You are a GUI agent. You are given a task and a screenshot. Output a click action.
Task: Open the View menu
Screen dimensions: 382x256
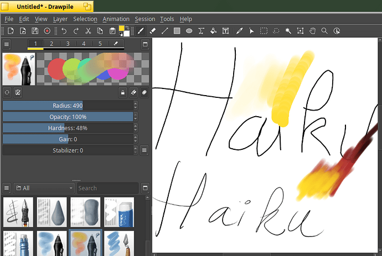[41, 19]
